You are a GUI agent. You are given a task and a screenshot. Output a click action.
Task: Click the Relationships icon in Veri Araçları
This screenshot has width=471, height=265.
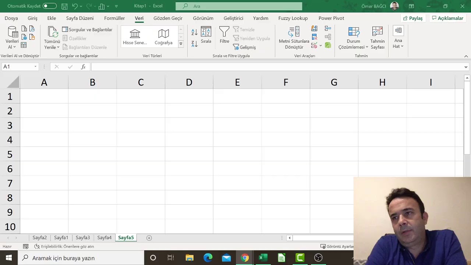click(x=328, y=37)
